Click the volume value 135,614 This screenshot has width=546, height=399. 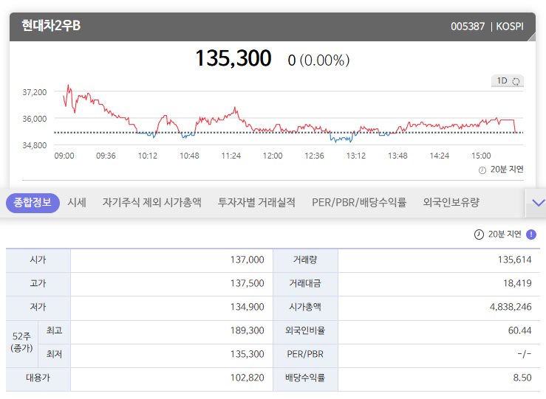point(515,260)
